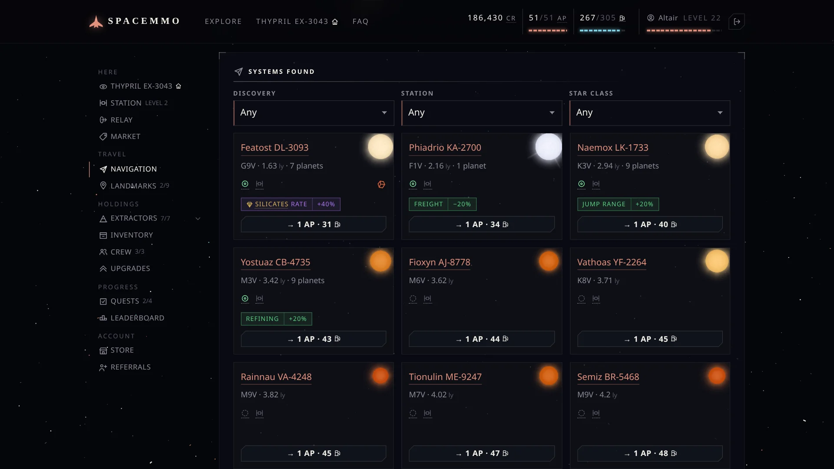Image resolution: width=834 pixels, height=469 pixels.
Task: Click the Refining +20% bonus badge
Action: click(x=276, y=319)
